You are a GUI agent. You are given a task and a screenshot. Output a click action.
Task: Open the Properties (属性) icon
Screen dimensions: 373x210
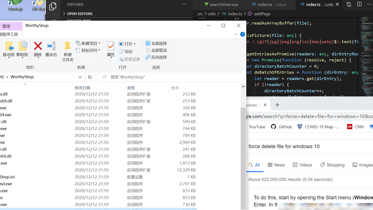point(111,46)
